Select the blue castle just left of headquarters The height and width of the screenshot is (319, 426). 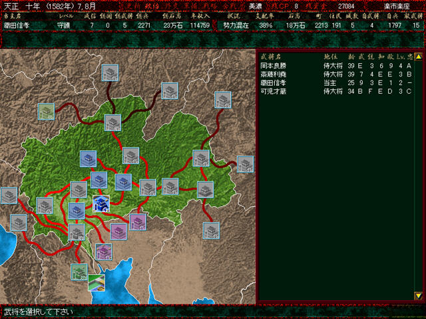tap(77, 211)
